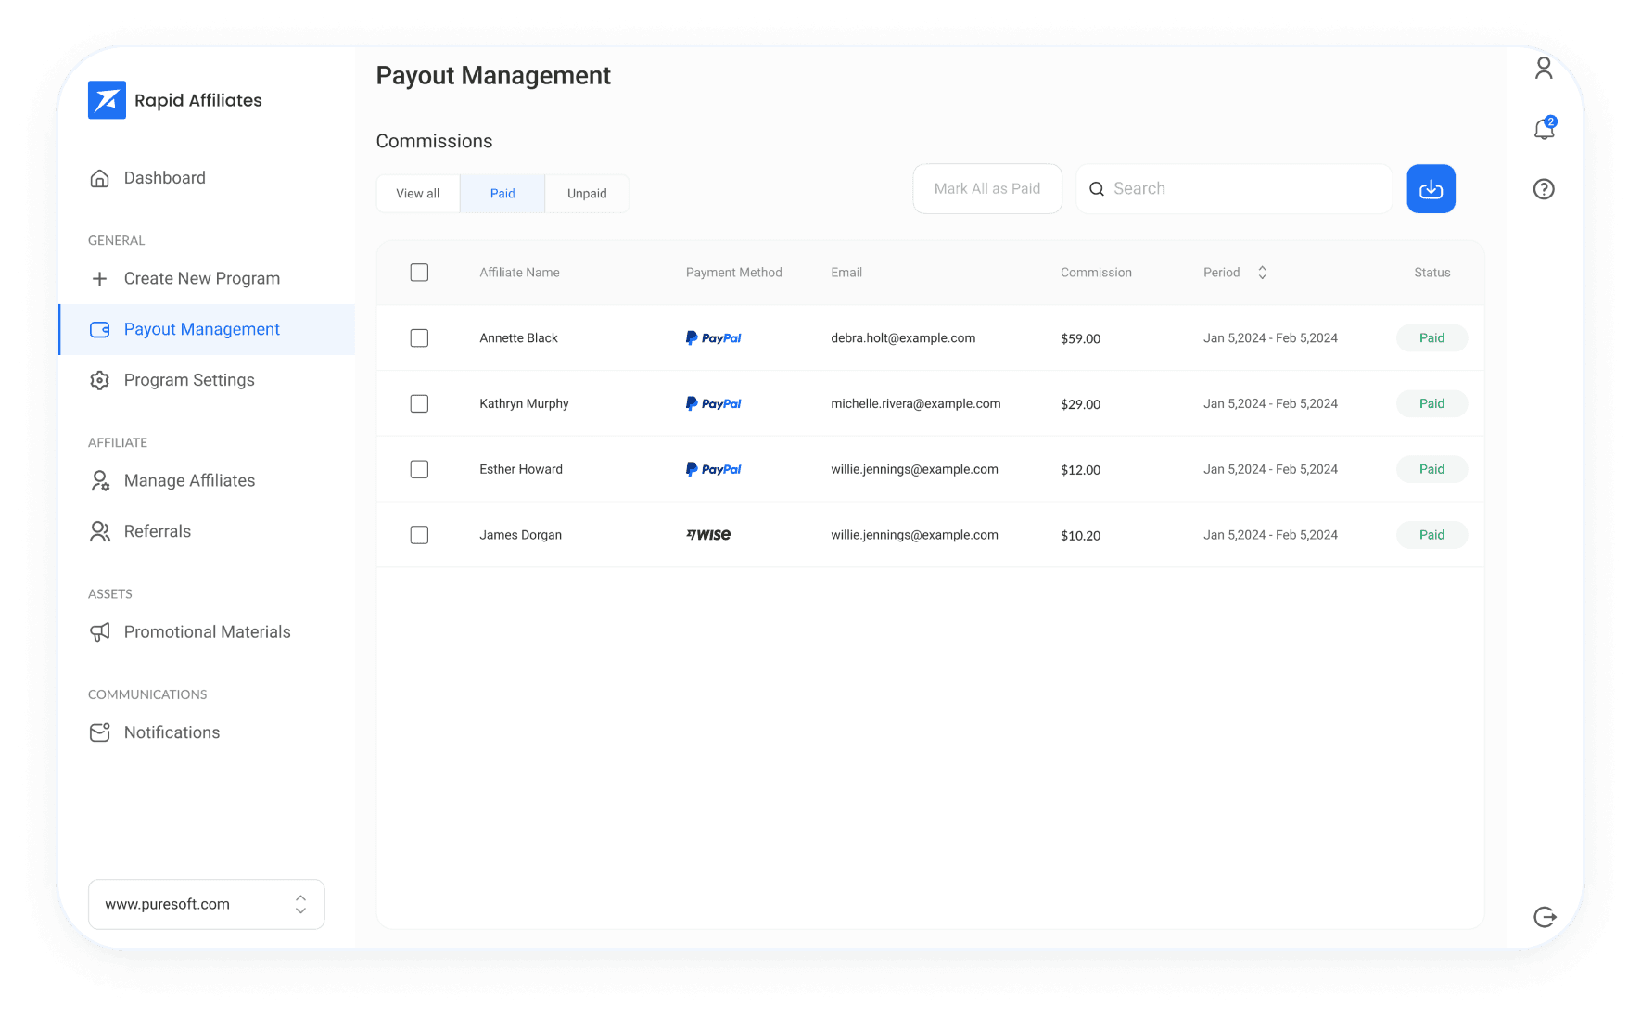Click the $12.00 commission value
The image size is (1641, 1018).
click(1081, 471)
